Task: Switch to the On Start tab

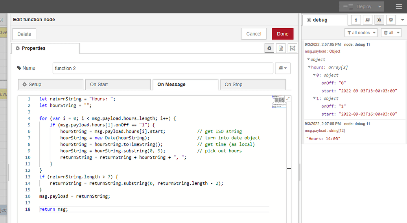Action: click(118, 84)
